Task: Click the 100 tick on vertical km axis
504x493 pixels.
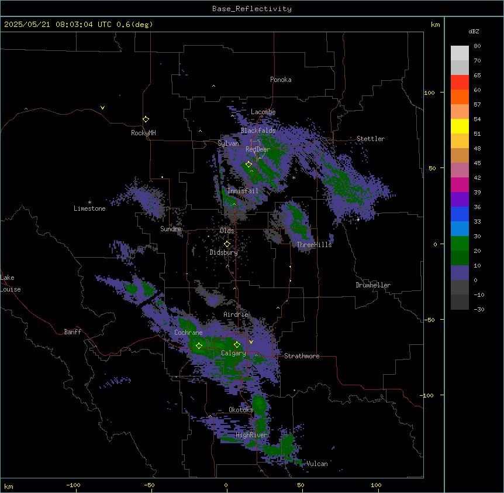Action: (429, 93)
